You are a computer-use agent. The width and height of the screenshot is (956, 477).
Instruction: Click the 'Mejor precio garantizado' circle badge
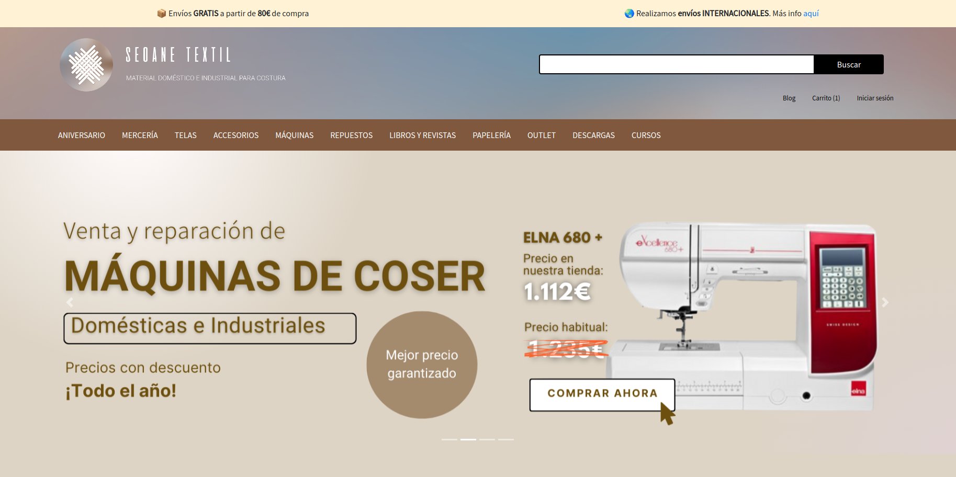[422, 365]
